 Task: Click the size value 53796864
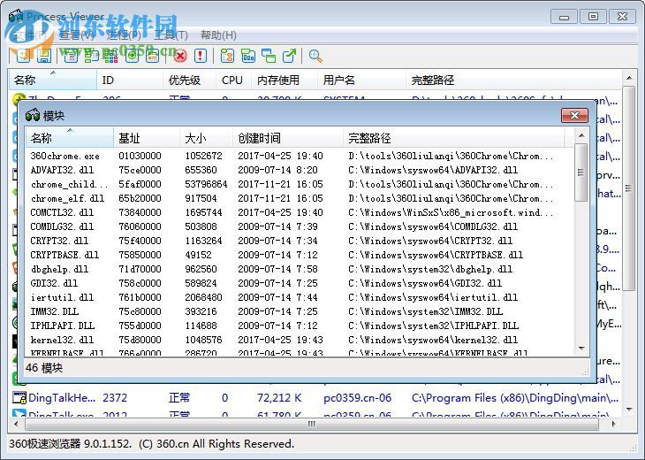coord(206,184)
